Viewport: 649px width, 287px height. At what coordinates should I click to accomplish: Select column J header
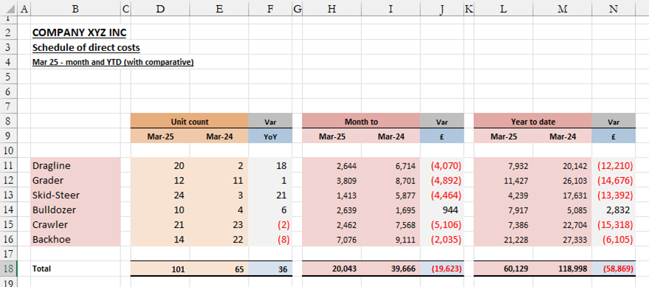[x=442, y=10]
